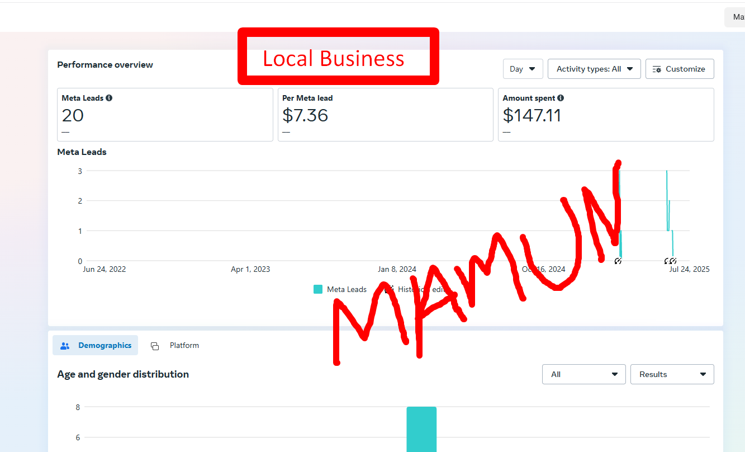
Task: Click the Demographics people icon
Action: point(65,346)
